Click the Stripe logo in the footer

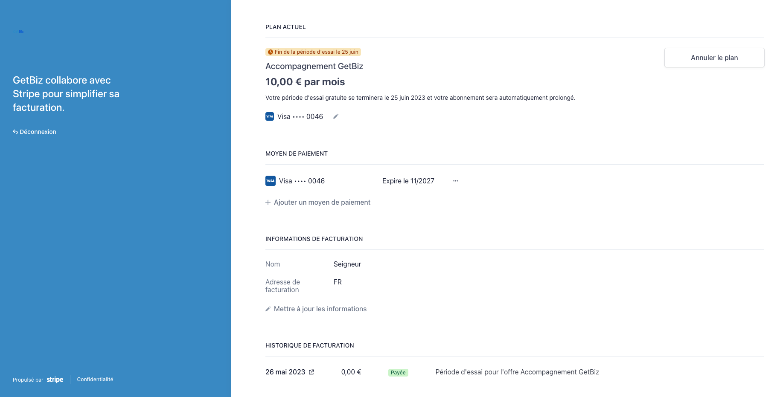point(55,380)
